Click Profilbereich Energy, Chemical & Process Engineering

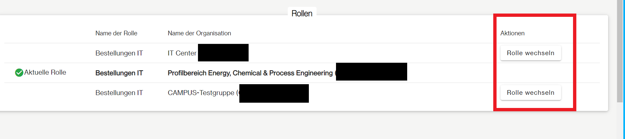[250, 73]
